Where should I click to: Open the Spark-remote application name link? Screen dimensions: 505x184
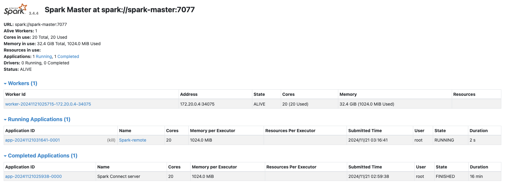pyautogui.click(x=132, y=140)
